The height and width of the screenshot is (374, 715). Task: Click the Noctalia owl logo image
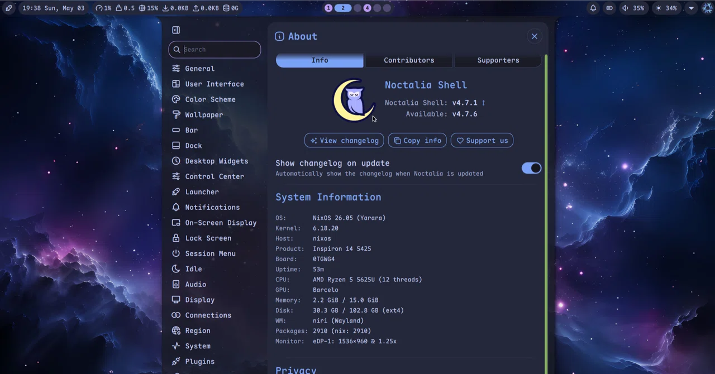click(x=354, y=100)
